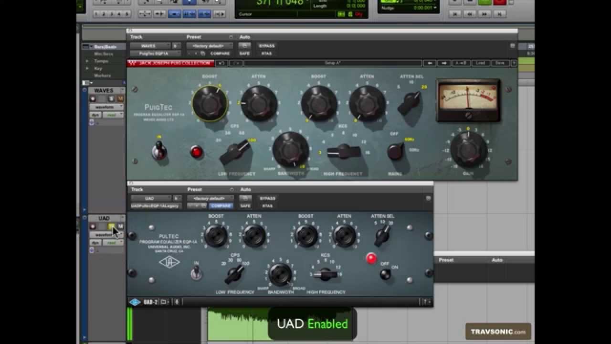Click PuigTec BANDWIDTH knob

(290, 150)
